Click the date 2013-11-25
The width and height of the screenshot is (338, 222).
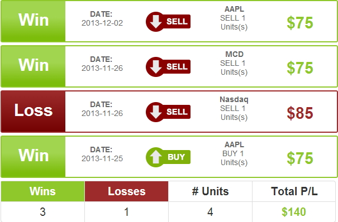click(x=102, y=158)
